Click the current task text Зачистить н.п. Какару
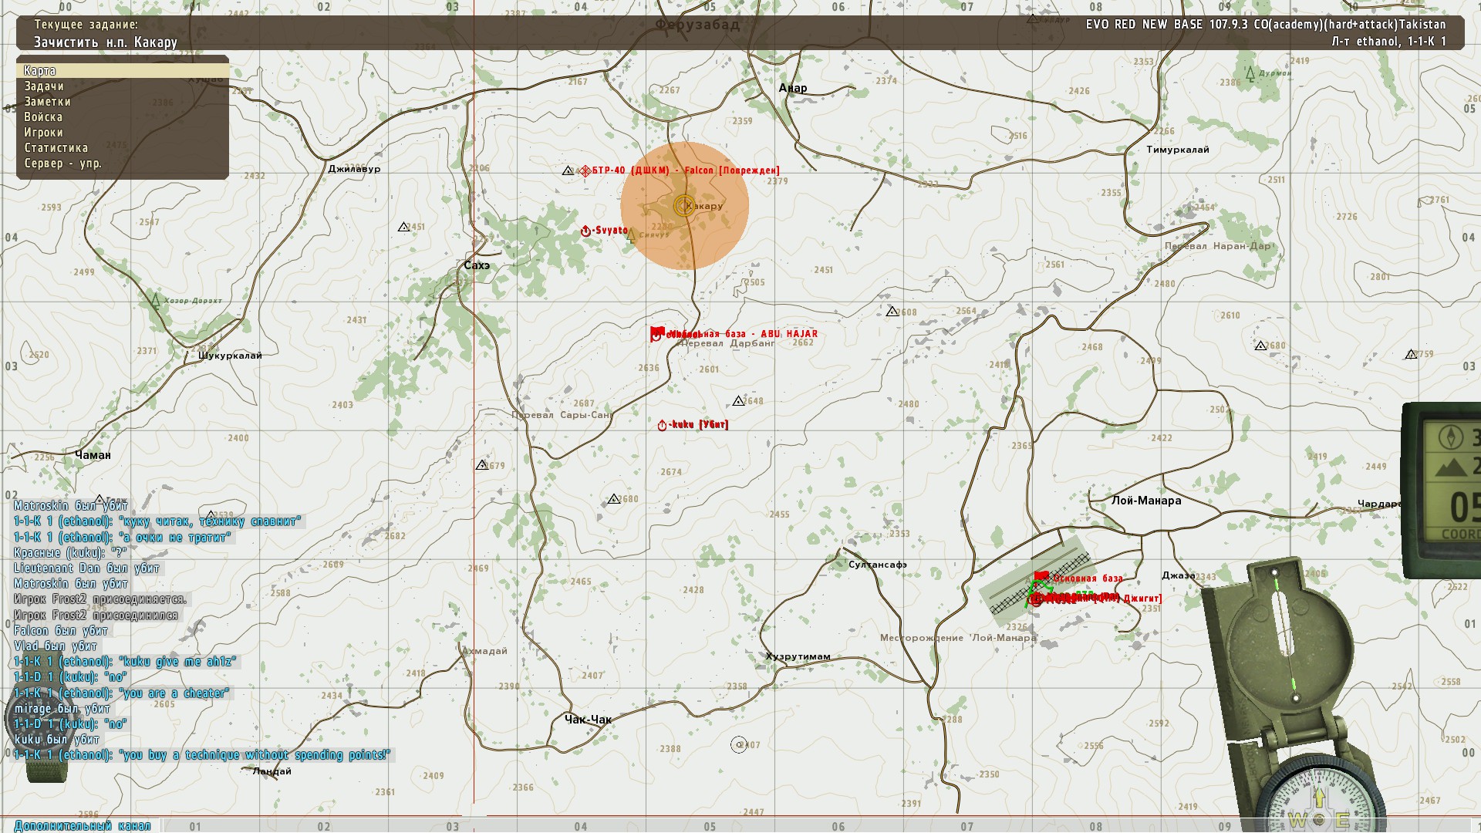This screenshot has height=833, width=1481. [106, 42]
